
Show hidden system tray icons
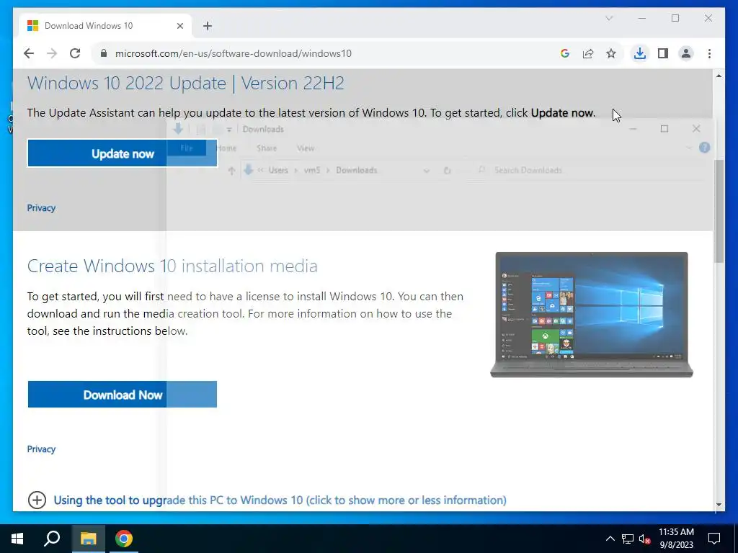[x=610, y=539]
